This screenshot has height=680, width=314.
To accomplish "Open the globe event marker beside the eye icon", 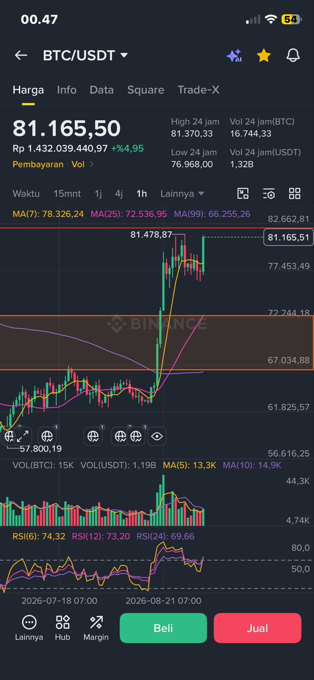I will (136, 436).
